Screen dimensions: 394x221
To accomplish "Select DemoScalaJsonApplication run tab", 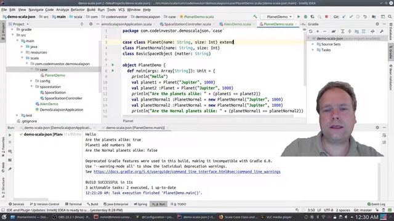I will pyautogui.click(x=58, y=128).
